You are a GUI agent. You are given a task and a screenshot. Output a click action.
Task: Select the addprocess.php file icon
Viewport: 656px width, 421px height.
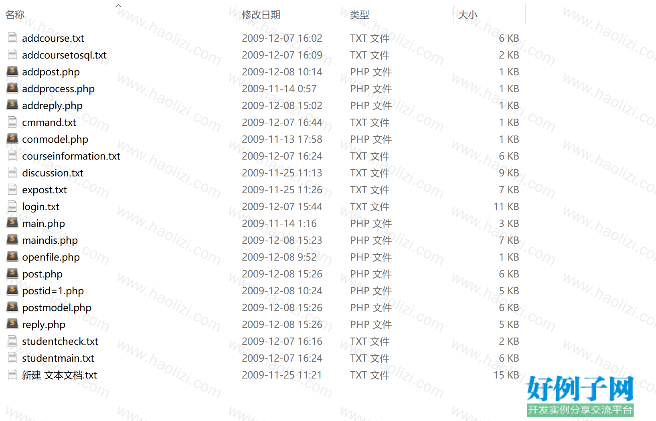click(x=12, y=88)
